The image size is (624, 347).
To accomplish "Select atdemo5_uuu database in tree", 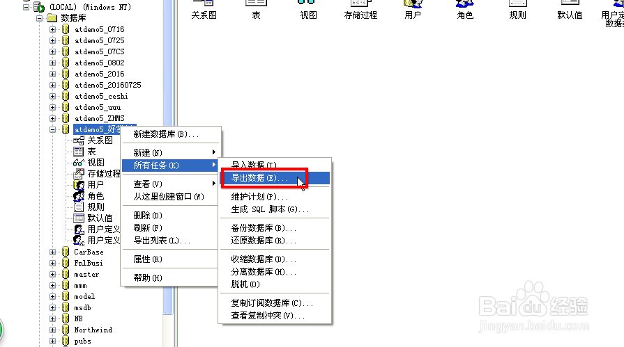I will [98, 107].
